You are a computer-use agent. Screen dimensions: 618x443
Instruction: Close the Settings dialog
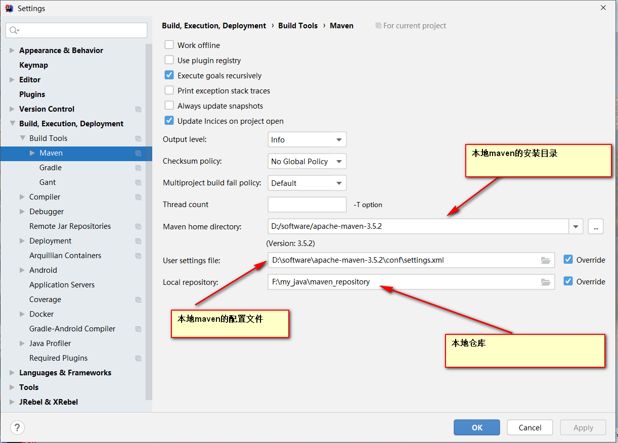point(603,8)
